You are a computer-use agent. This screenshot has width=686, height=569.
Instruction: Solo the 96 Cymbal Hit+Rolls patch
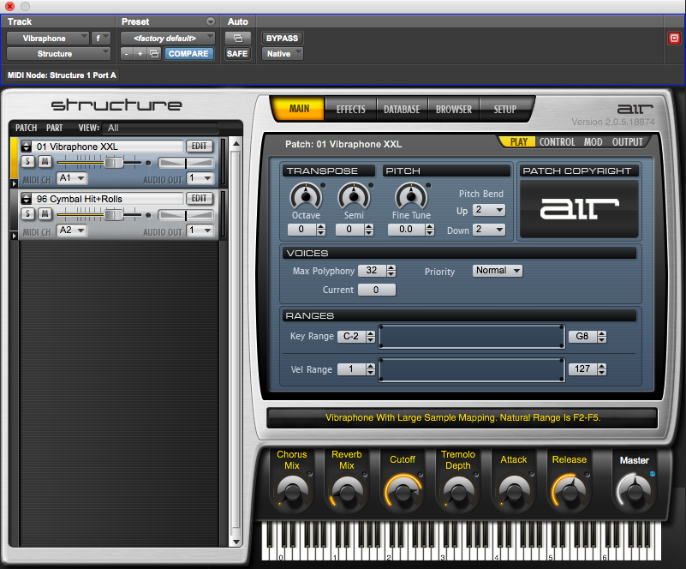(27, 213)
